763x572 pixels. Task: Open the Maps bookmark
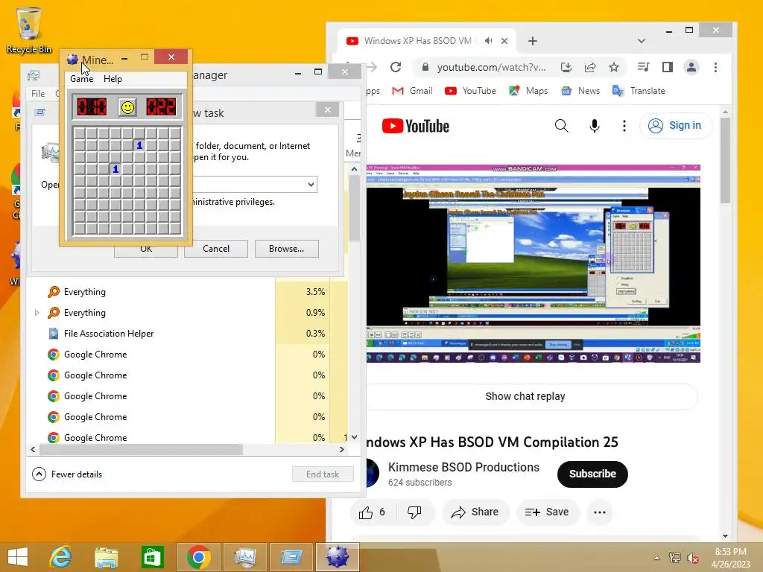coord(528,91)
